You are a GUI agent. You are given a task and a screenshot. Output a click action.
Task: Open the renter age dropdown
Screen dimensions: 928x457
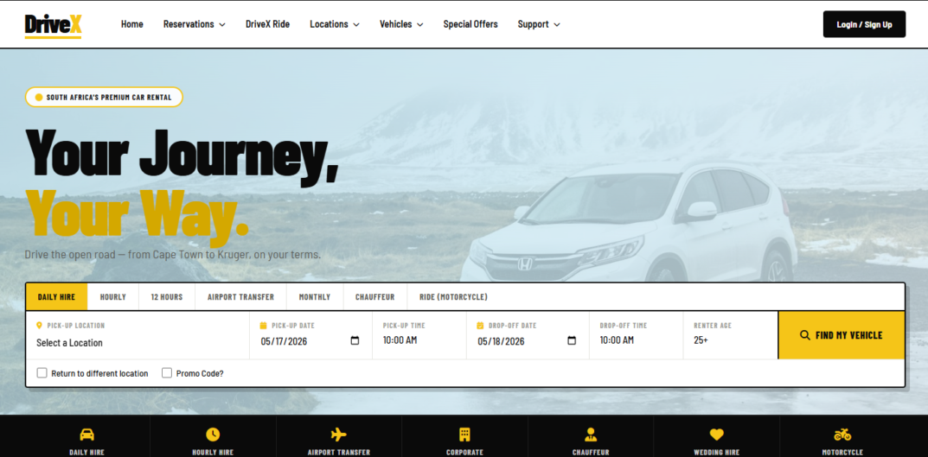pyautogui.click(x=731, y=340)
